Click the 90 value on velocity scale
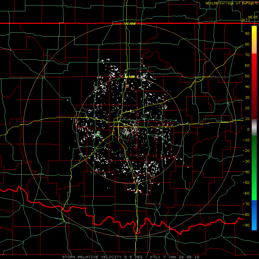Image resolution: width=259 pixels, height=259 pixels. click(x=247, y=34)
